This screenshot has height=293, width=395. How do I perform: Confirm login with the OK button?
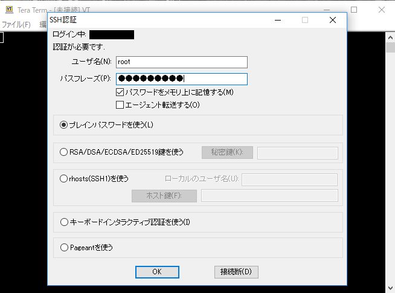coord(157,272)
